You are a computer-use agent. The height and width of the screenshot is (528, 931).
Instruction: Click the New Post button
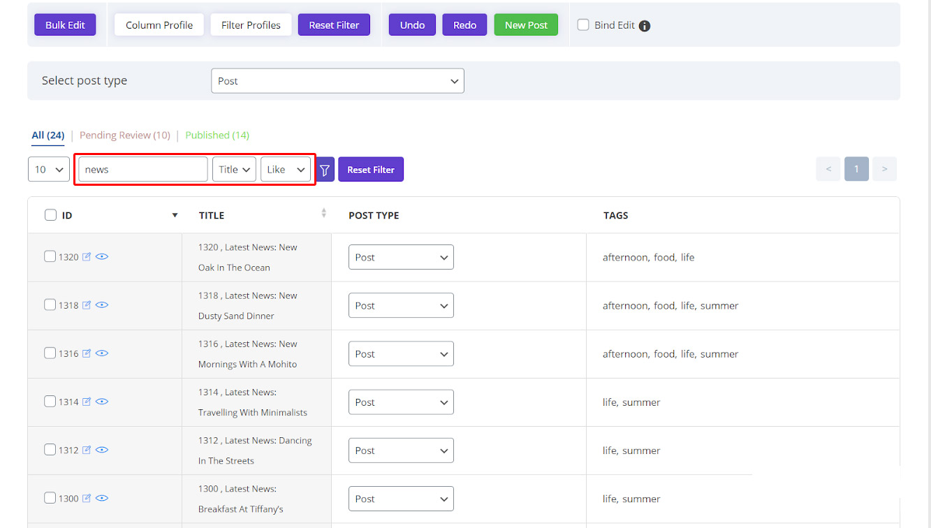click(525, 24)
